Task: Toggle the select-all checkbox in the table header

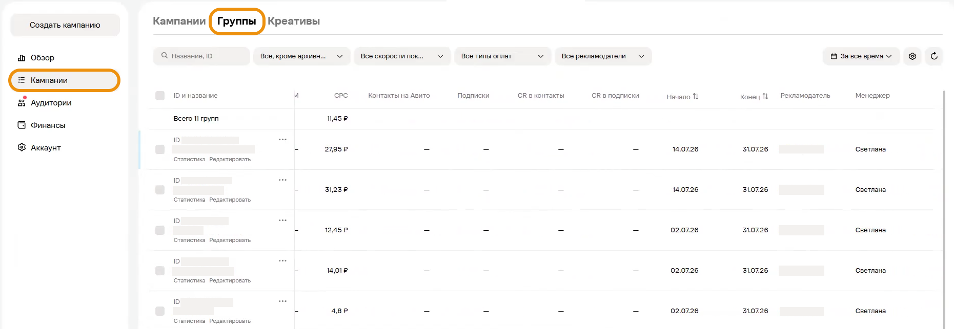Action: point(160,96)
